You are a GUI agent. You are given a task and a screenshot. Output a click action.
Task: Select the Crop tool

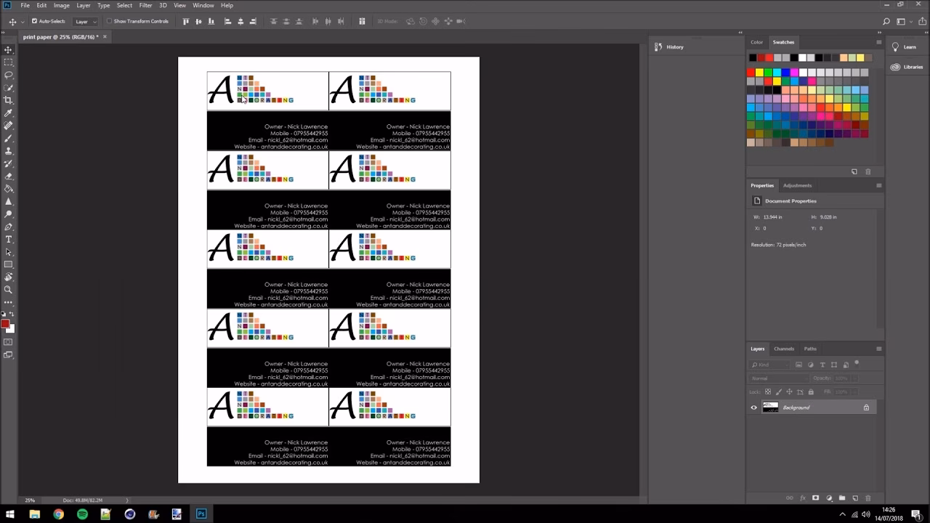pos(9,101)
